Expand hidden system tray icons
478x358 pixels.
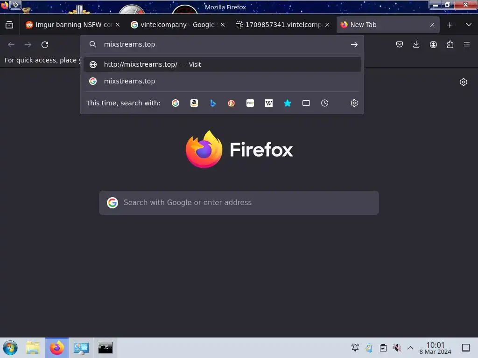pos(410,348)
